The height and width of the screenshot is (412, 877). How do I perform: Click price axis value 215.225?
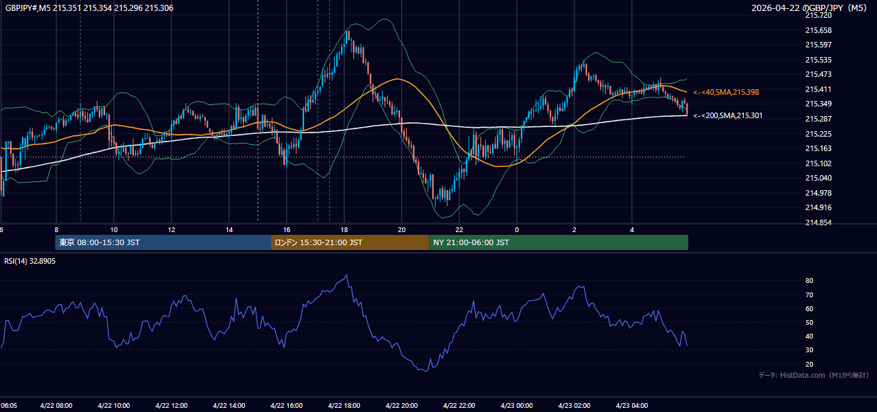pyautogui.click(x=818, y=134)
